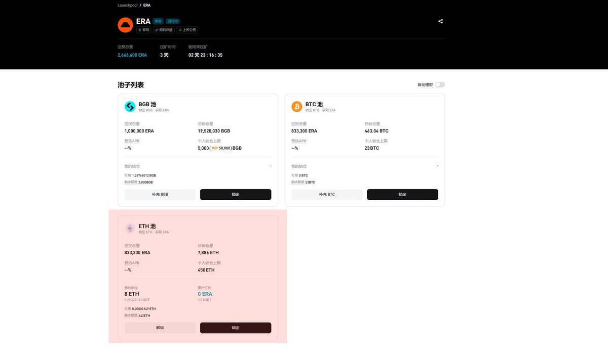Click the 1,000,000 ERA value in BGB pool

pos(139,131)
